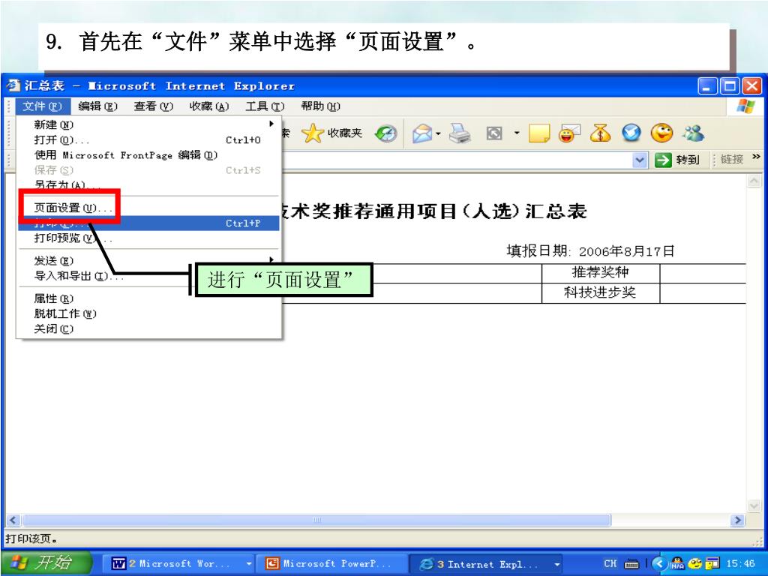This screenshot has width=768, height=576.
Task: Open Word taskbar group dropdown arrow
Action: 249,564
